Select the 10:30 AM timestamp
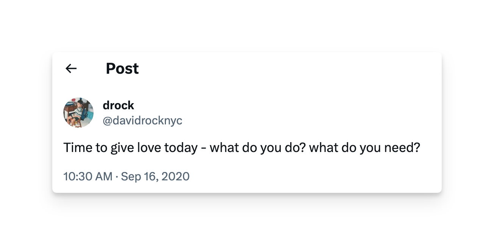 (x=88, y=176)
